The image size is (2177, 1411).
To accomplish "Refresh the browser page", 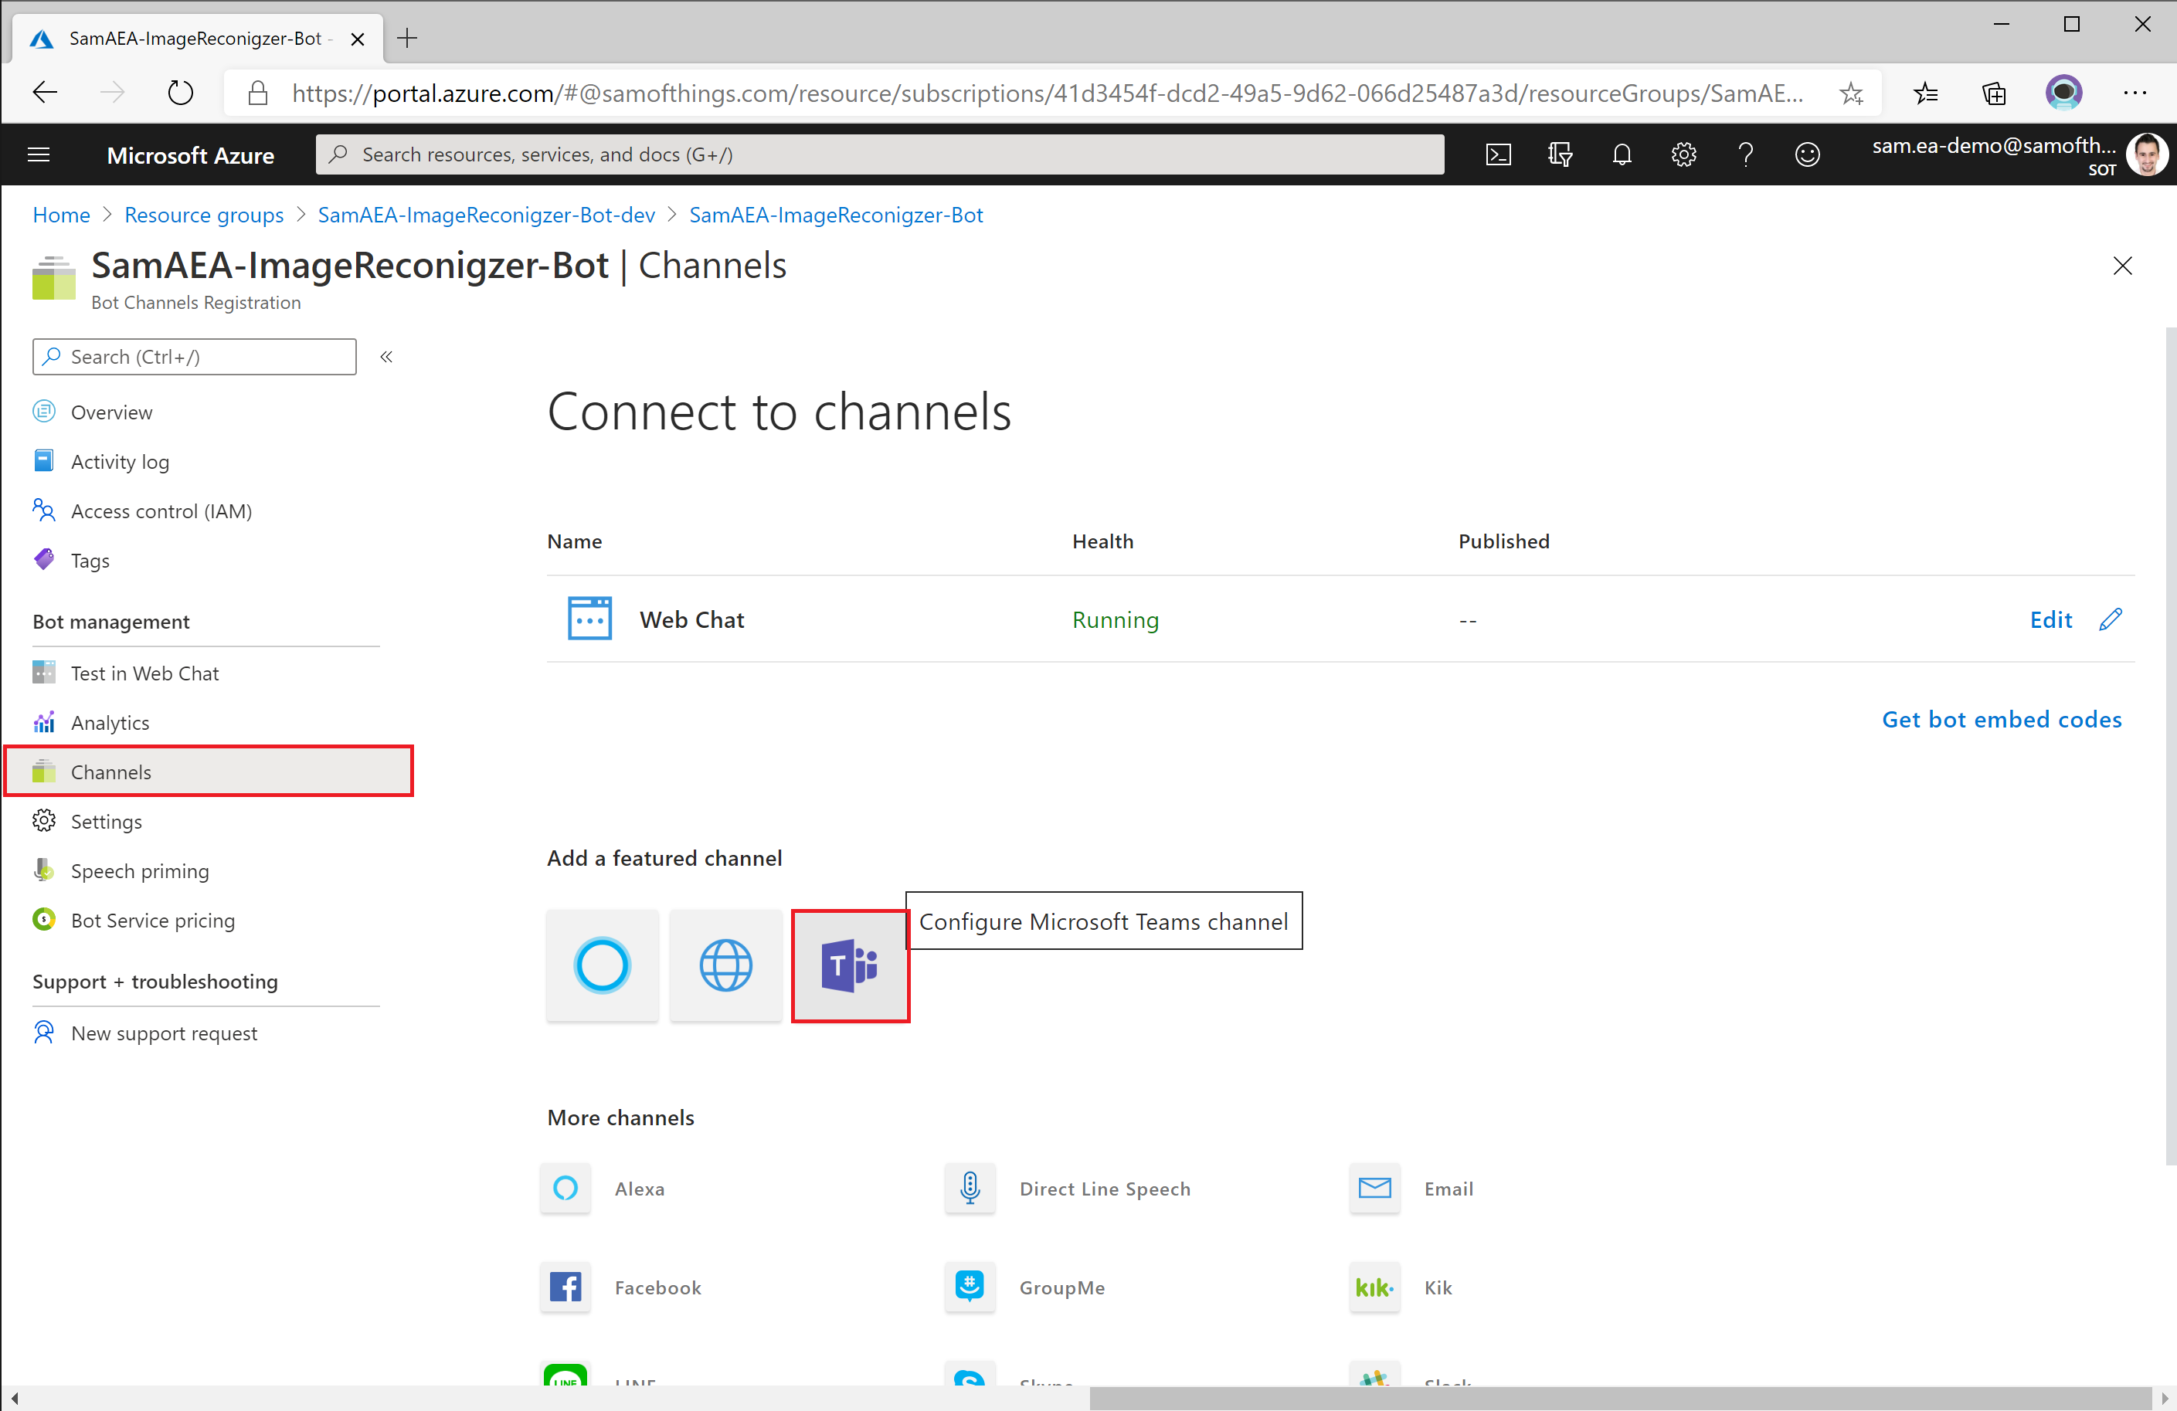I will [x=180, y=93].
